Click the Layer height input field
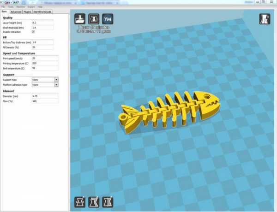This screenshot has height=212, width=277. click(x=42, y=22)
